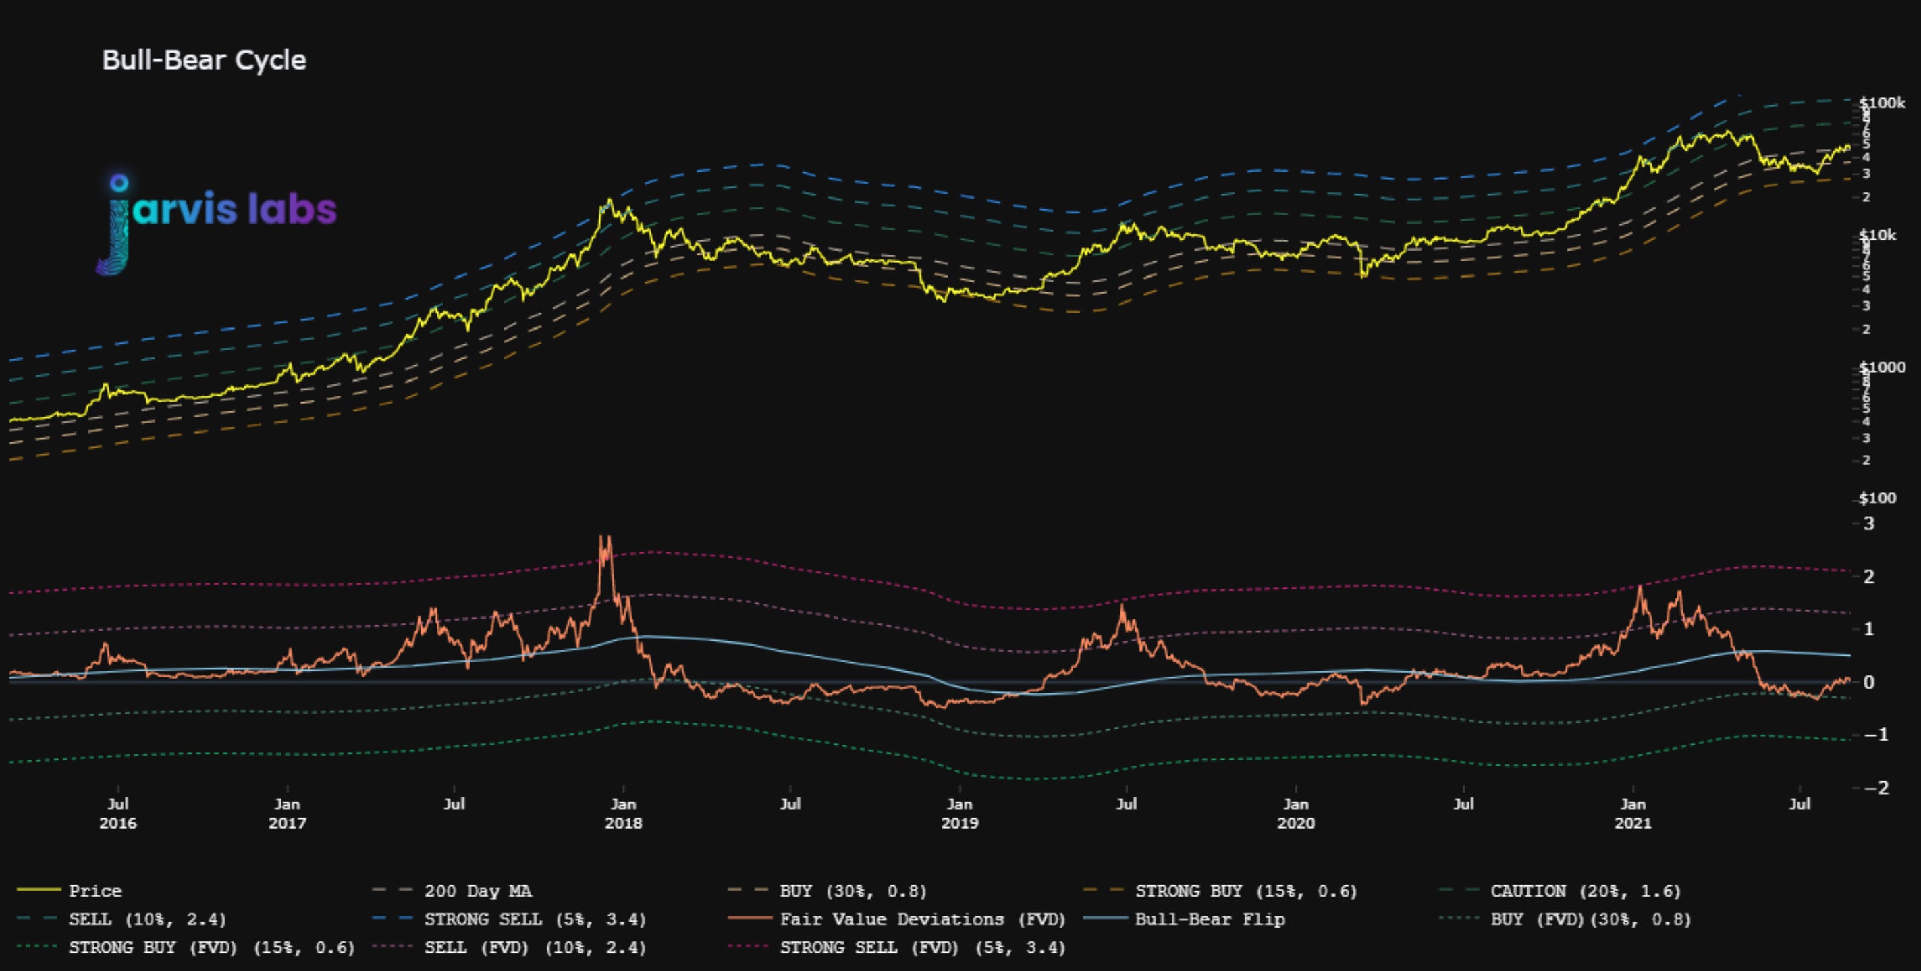Toggle BUY (30%, 0.8) legend item

853,891
